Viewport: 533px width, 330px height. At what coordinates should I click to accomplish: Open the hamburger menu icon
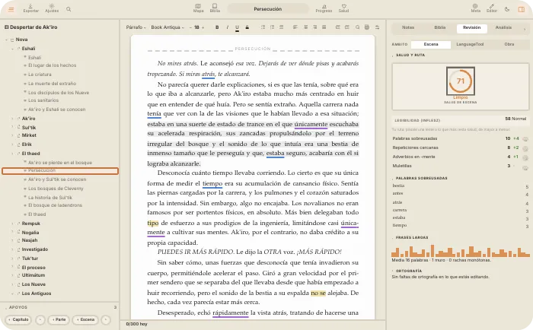11,10
